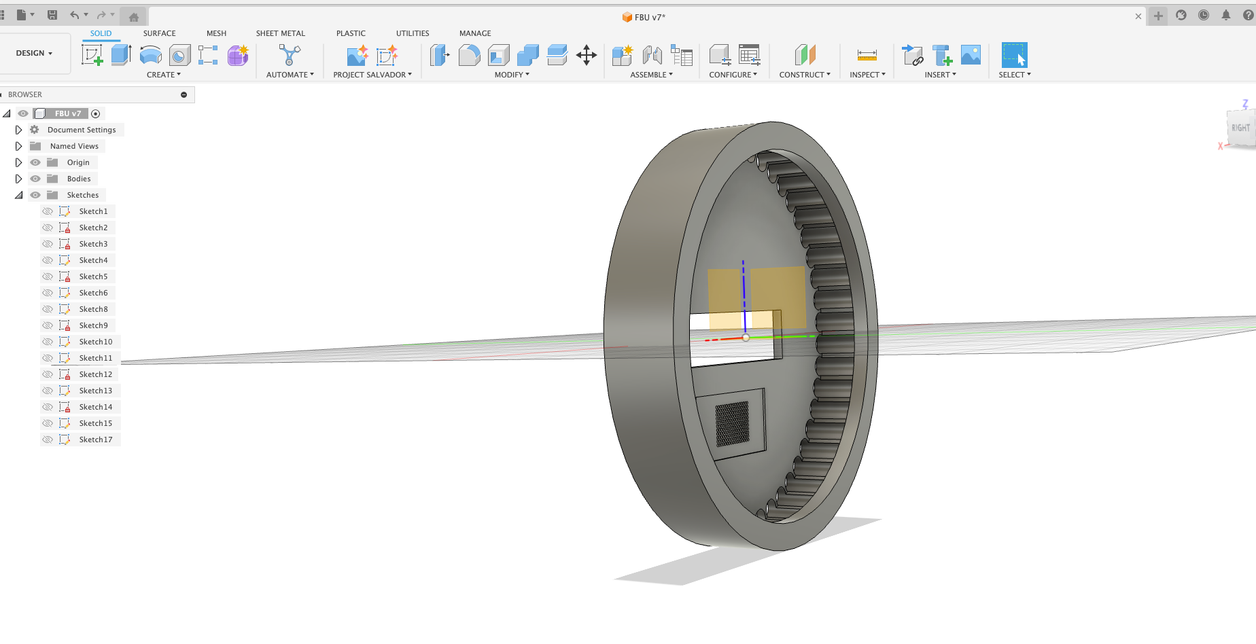Show Sketch10 using its eye icon
This screenshot has height=644, width=1256.
point(48,342)
